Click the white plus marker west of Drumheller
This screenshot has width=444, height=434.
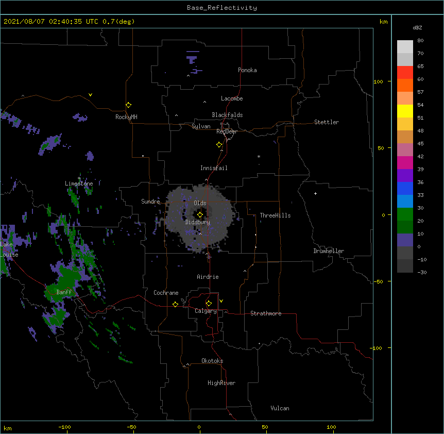point(315,193)
